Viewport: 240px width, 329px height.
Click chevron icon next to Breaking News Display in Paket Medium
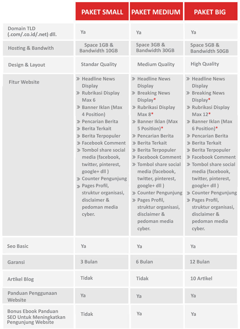click(x=134, y=93)
